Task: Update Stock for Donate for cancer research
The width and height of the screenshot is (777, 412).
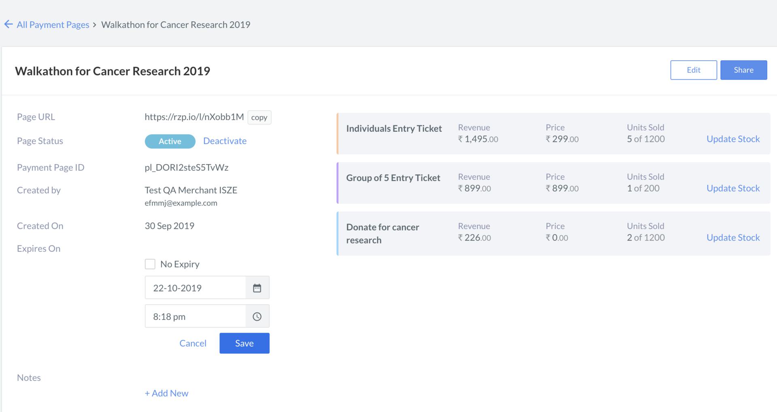Action: click(x=733, y=237)
